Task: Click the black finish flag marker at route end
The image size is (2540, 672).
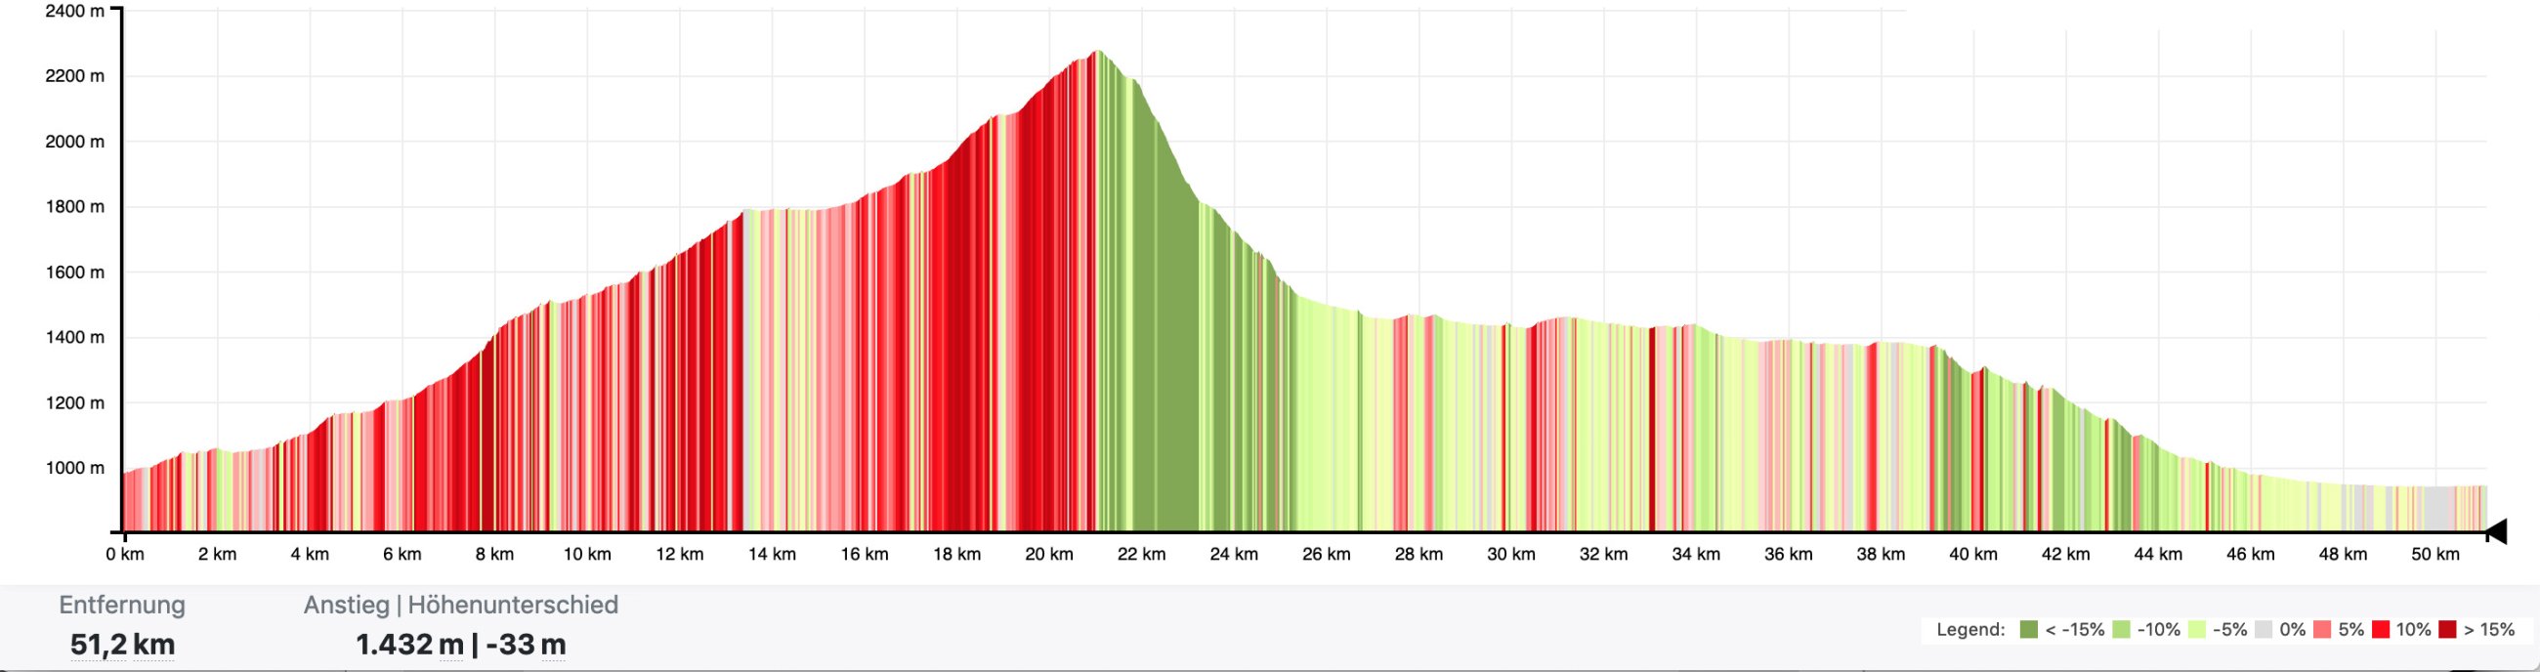Action: click(2496, 533)
